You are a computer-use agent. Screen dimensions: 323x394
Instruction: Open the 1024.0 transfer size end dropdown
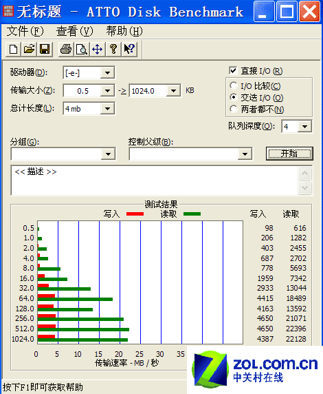[173, 91]
